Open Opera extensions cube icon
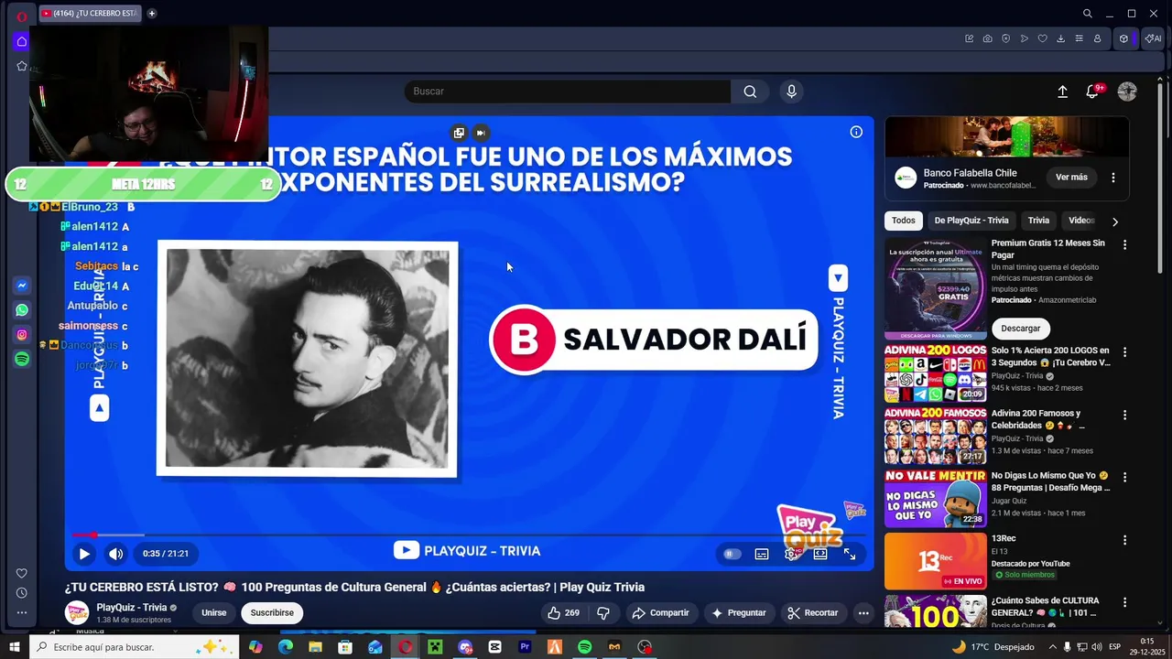The image size is (1172, 659). click(x=1123, y=38)
